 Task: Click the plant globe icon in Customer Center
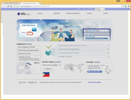108,70
